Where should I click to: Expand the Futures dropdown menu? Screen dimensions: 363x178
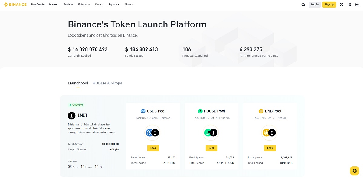point(84,5)
